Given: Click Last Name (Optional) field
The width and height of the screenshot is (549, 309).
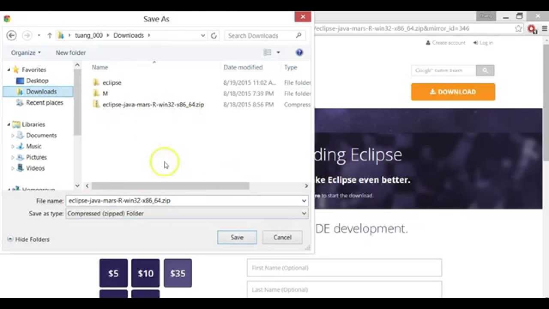Looking at the screenshot, I should click(344, 290).
